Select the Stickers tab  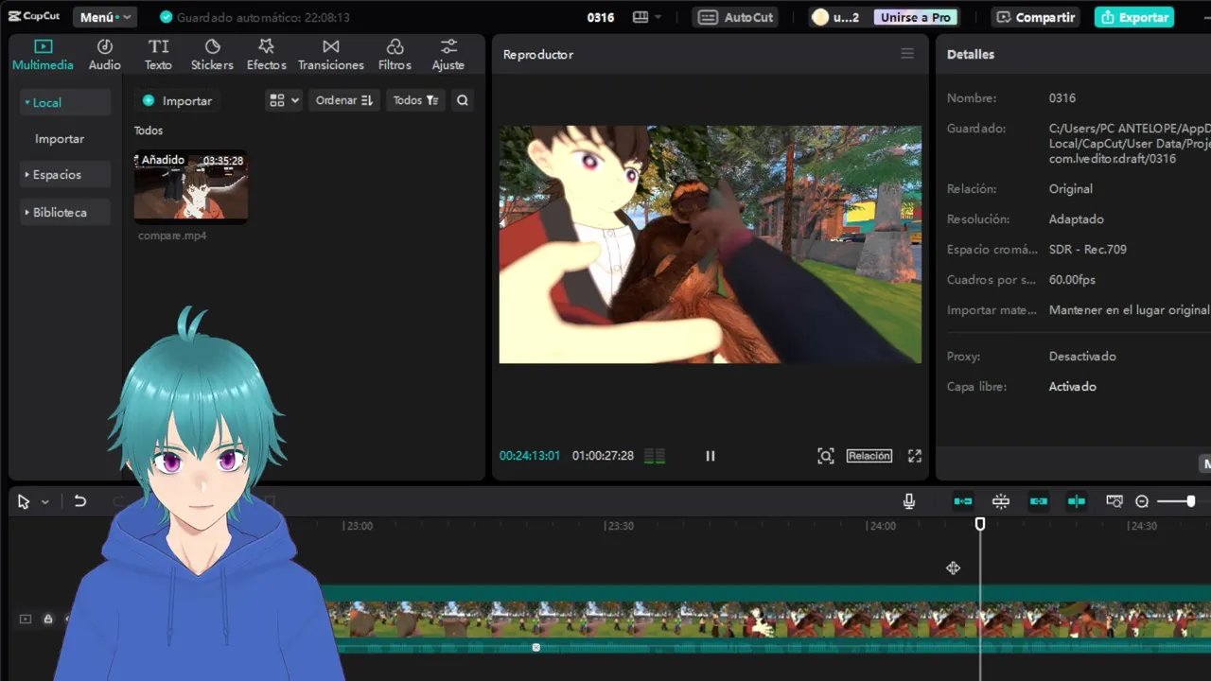point(212,55)
